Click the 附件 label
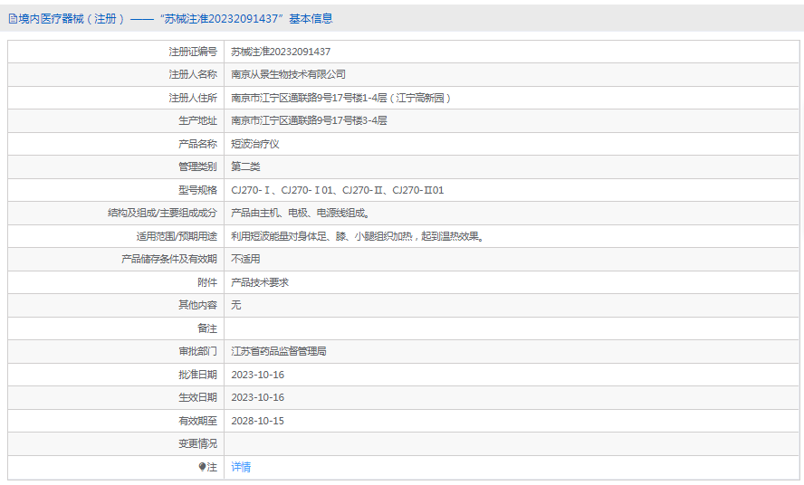804x485 pixels. [207, 282]
